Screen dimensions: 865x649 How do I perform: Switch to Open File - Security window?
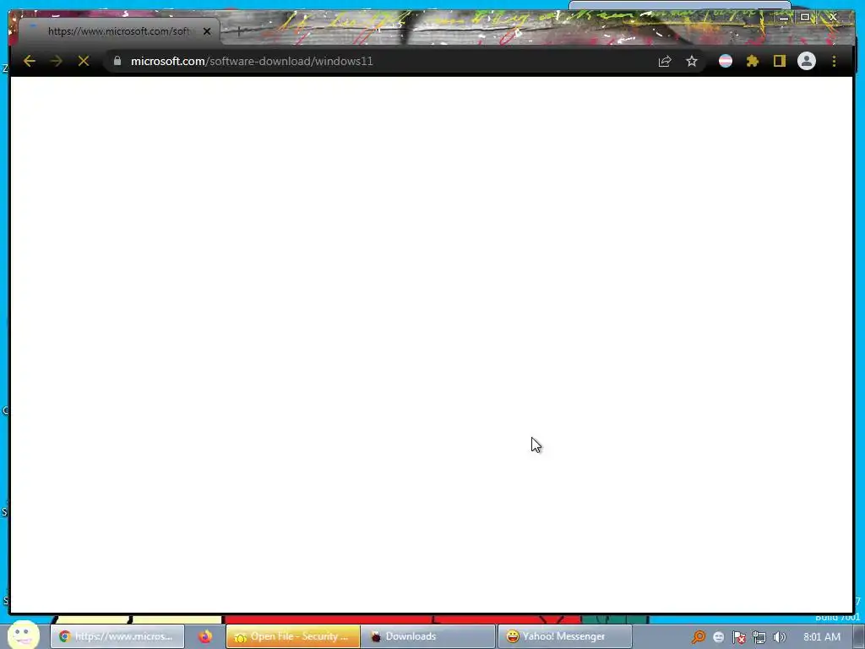pos(293,636)
